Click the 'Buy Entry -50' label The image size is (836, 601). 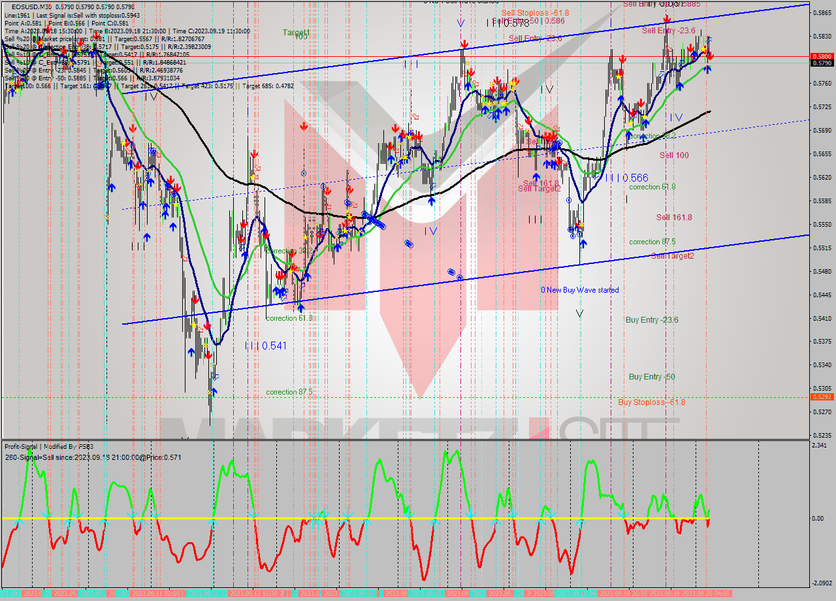pyautogui.click(x=652, y=376)
